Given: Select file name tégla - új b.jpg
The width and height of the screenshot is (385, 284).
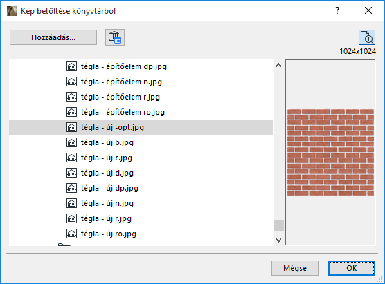Looking at the screenshot, I should click(x=107, y=142).
